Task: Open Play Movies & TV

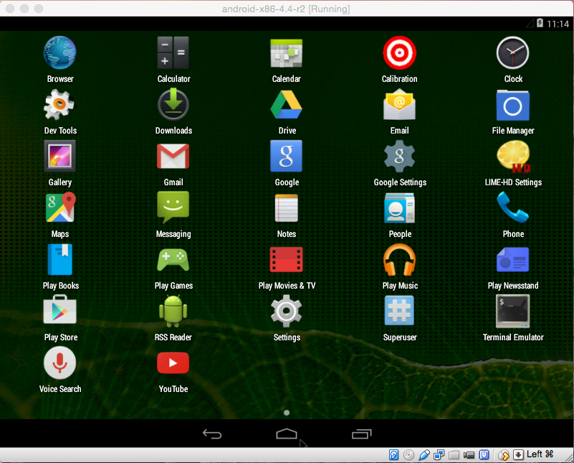Action: [286, 260]
